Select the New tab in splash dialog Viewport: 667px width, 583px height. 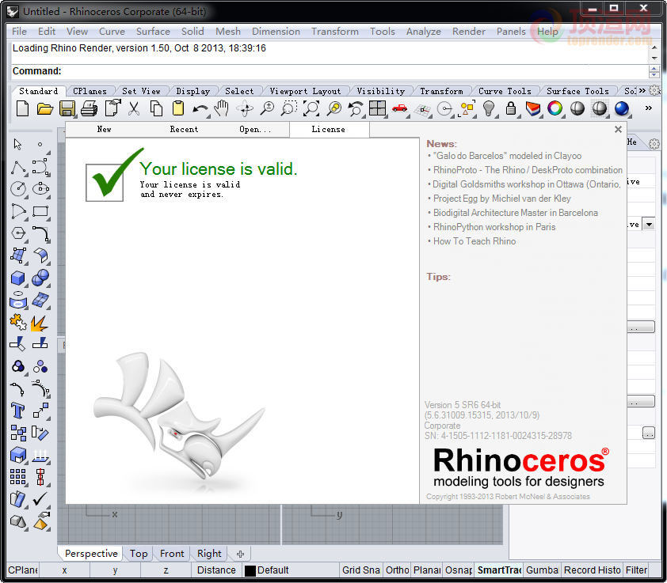point(105,129)
